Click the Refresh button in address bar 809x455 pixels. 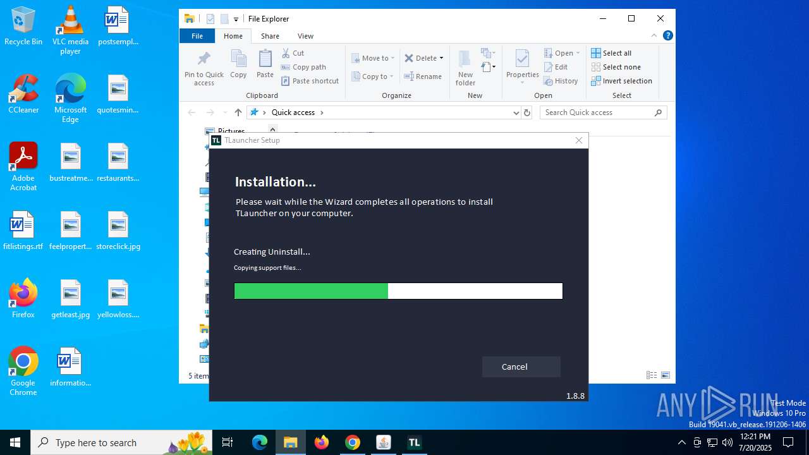[x=527, y=112]
